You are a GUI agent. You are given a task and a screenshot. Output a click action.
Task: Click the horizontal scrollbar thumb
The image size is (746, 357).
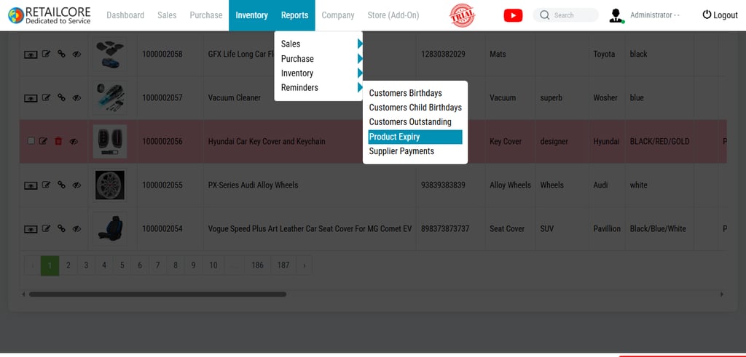[x=157, y=294]
